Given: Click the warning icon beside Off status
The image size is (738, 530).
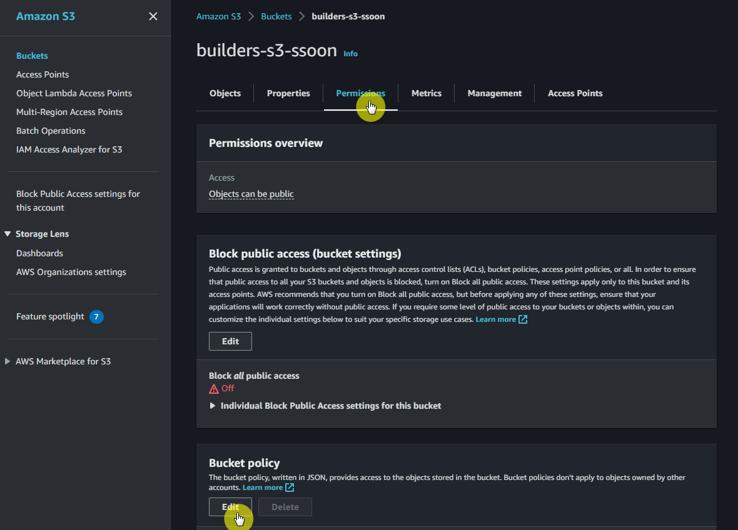Looking at the screenshot, I should pyautogui.click(x=214, y=389).
